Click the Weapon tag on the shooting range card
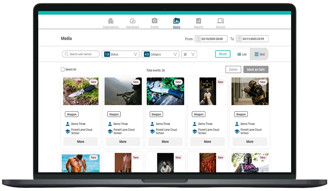This screenshot has height=191, width=329. coord(199,114)
